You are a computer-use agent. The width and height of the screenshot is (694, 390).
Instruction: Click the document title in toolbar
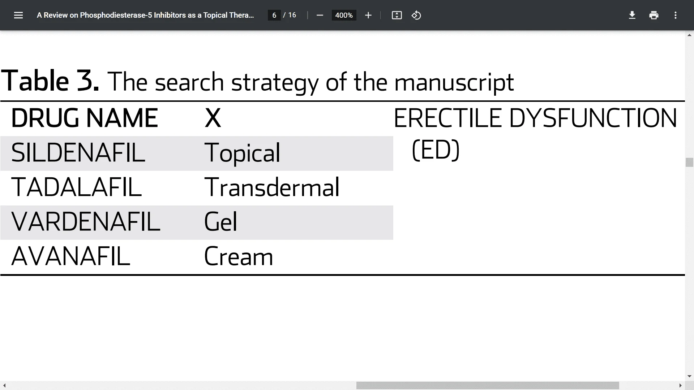145,15
